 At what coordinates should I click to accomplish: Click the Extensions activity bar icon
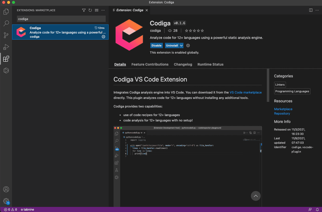tap(6, 59)
